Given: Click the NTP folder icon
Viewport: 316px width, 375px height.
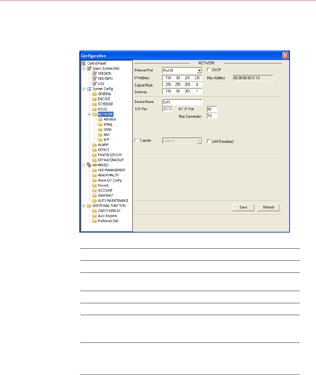Looking at the screenshot, I should tap(100, 139).
